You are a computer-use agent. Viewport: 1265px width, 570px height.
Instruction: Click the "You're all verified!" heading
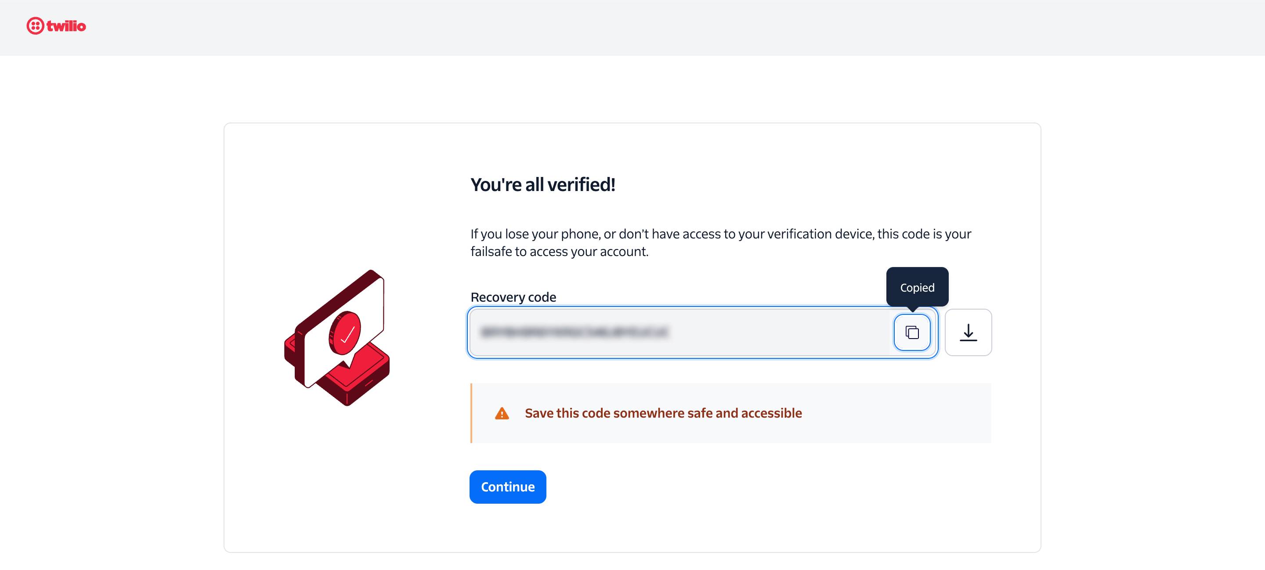tap(542, 184)
